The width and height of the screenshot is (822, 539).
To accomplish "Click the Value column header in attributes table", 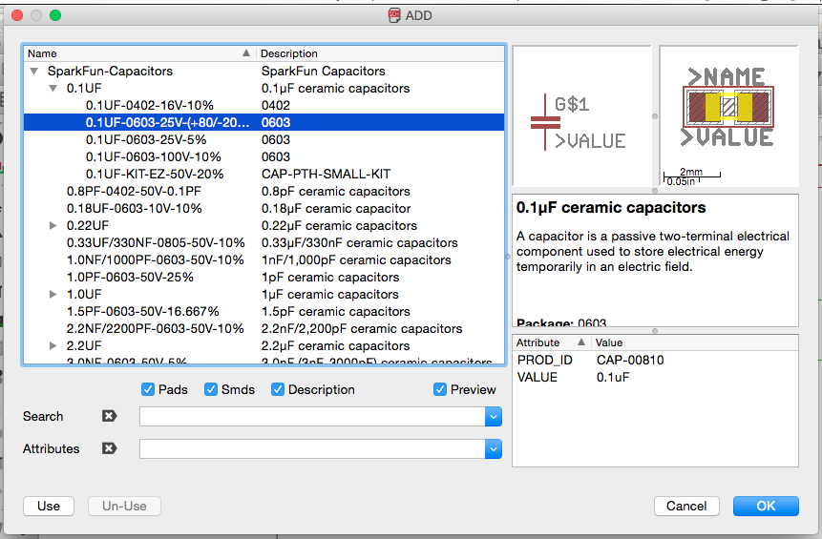I will click(695, 342).
